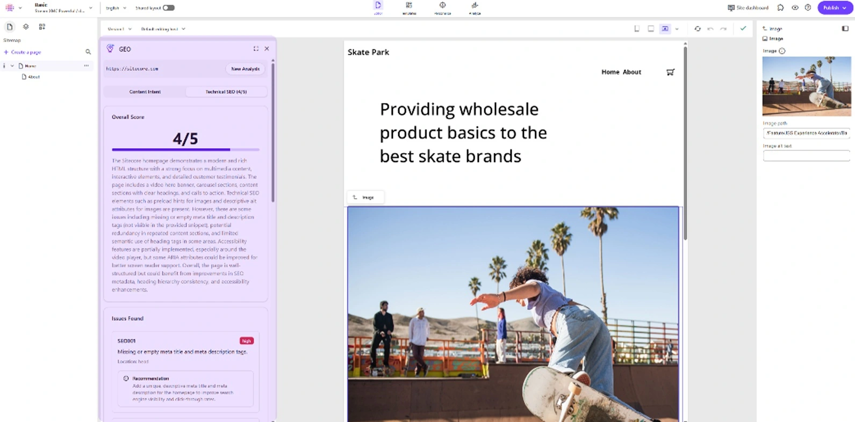
Task: Switch to the Analyze tab
Action: pos(475,8)
